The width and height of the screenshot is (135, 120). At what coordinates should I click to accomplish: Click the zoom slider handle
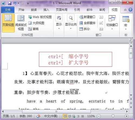coord(113,116)
